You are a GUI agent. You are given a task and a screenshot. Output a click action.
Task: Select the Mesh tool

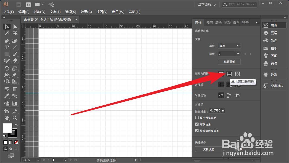[x=7, y=89]
